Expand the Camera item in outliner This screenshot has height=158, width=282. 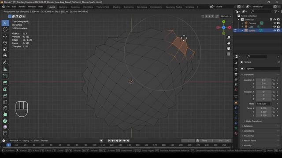pyautogui.click(x=242, y=23)
